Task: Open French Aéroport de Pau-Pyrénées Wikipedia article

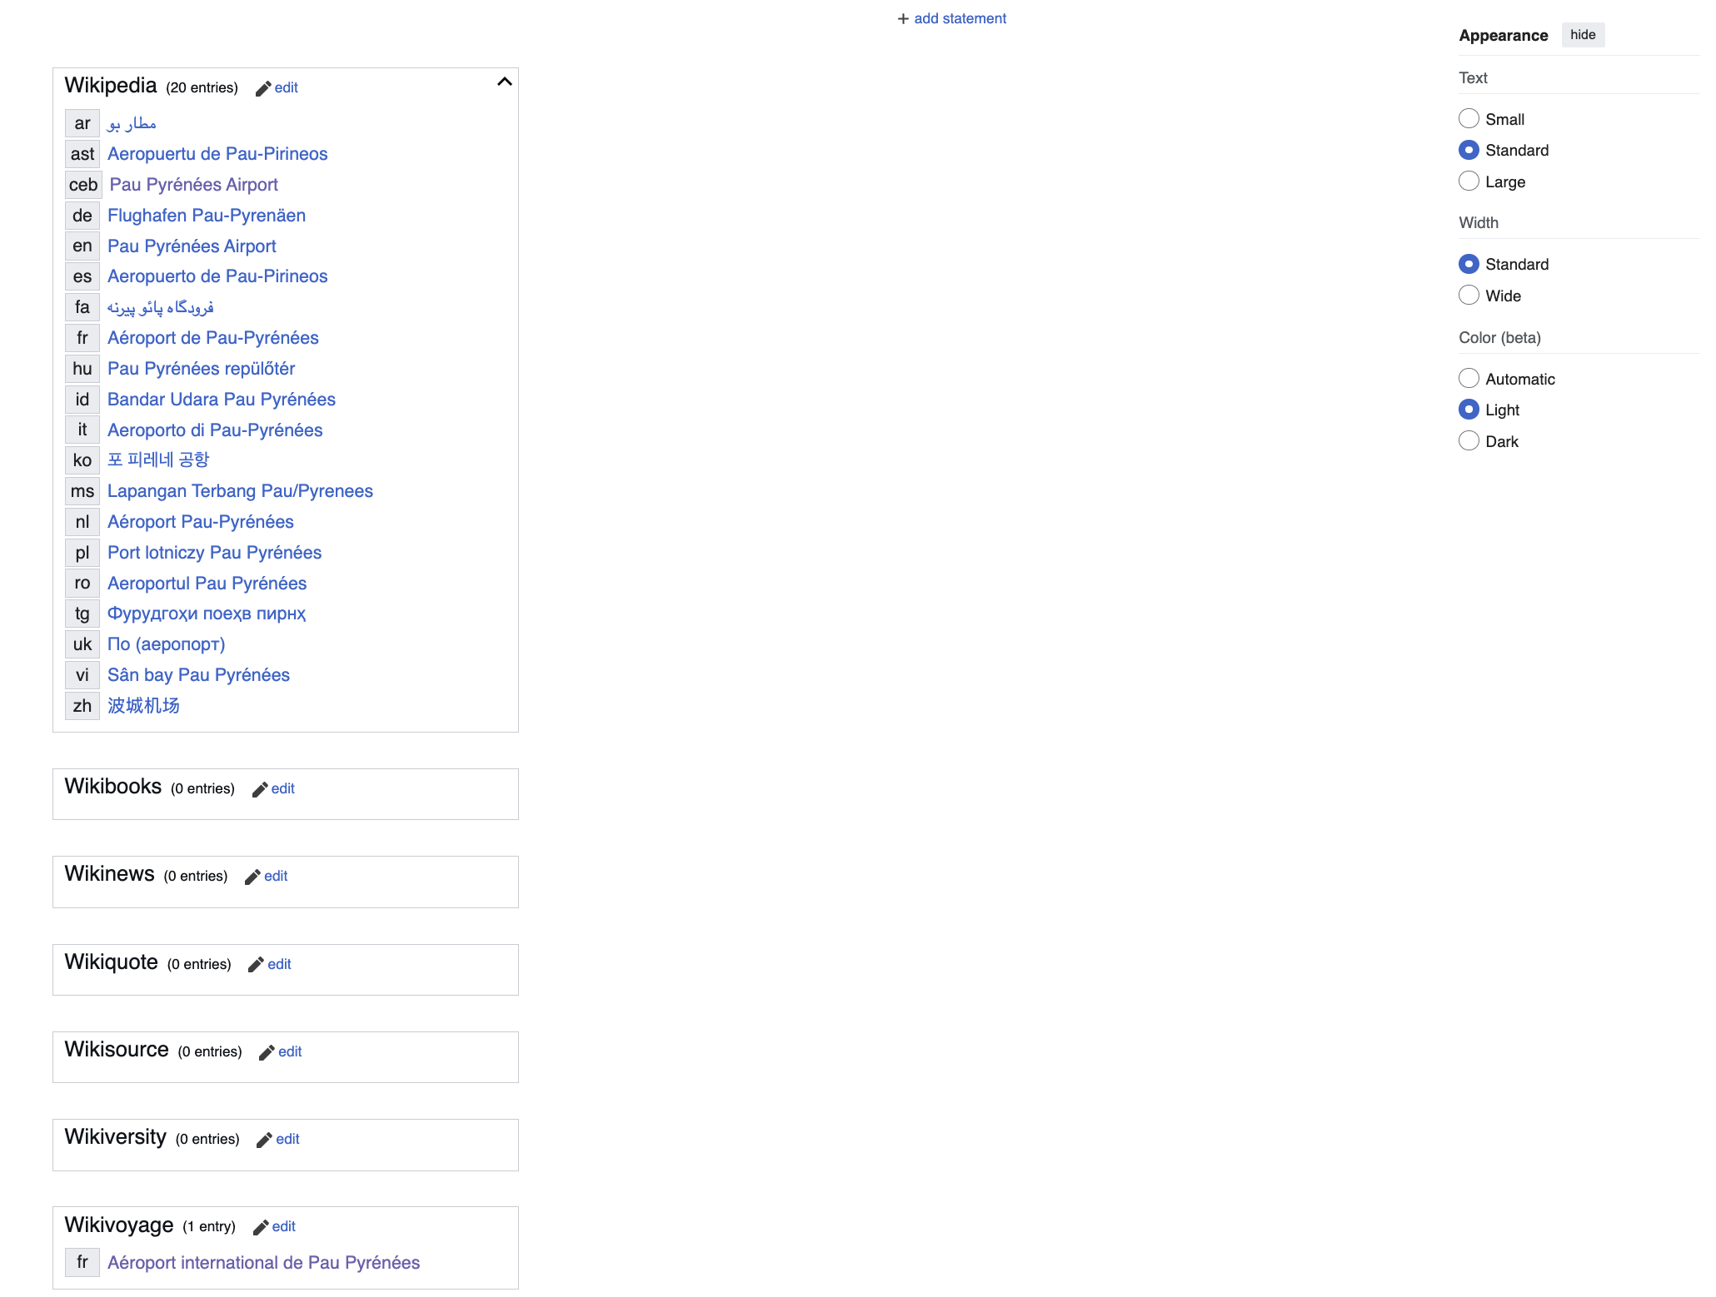Action: click(213, 338)
